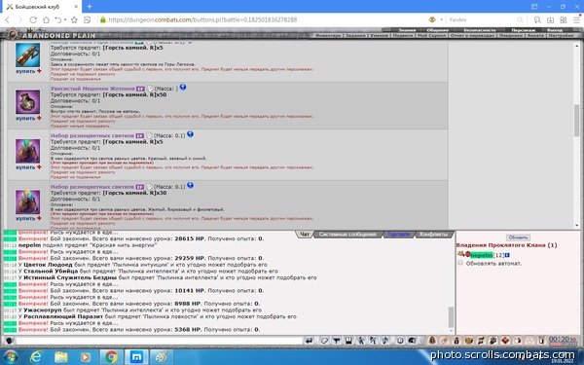The height and width of the screenshot is (365, 584).
Task: Open the history dropdown beside the undo arrow
Action: (65, 19)
